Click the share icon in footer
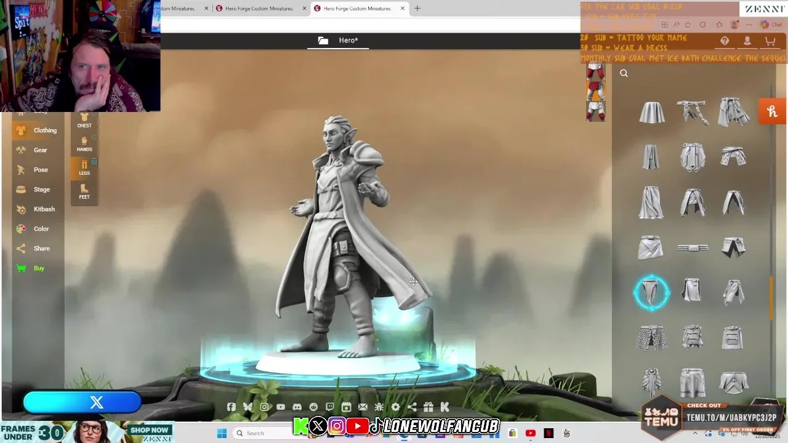Viewport: 788px width, 443px height. [412, 407]
